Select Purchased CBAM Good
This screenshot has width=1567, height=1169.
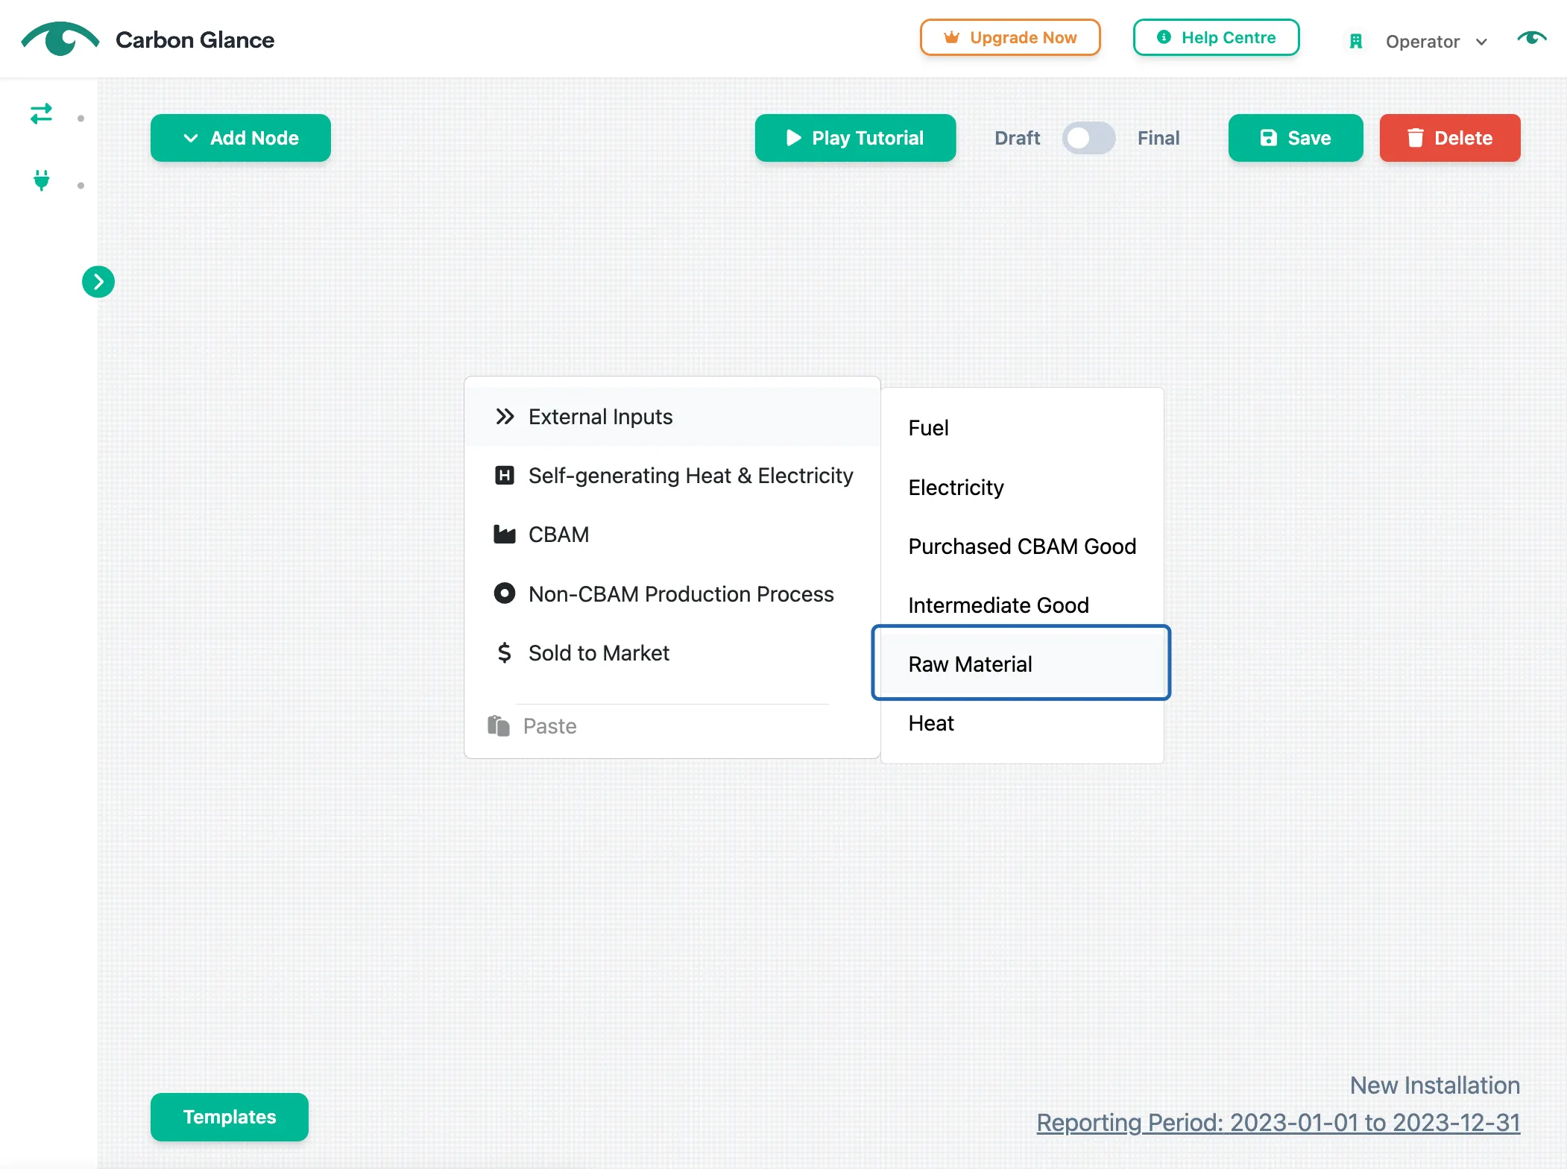click(1022, 546)
